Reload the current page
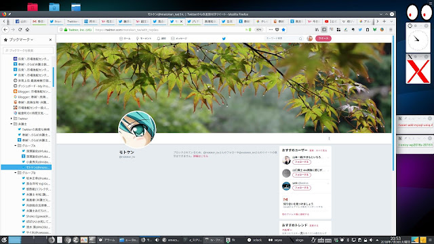434x244 pixels. pyautogui.click(x=20, y=30)
